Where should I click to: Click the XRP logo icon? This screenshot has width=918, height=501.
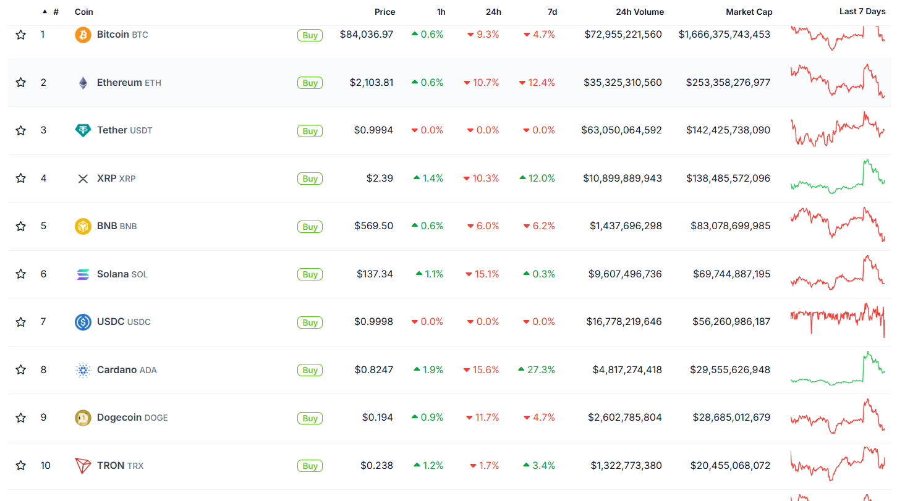point(83,179)
